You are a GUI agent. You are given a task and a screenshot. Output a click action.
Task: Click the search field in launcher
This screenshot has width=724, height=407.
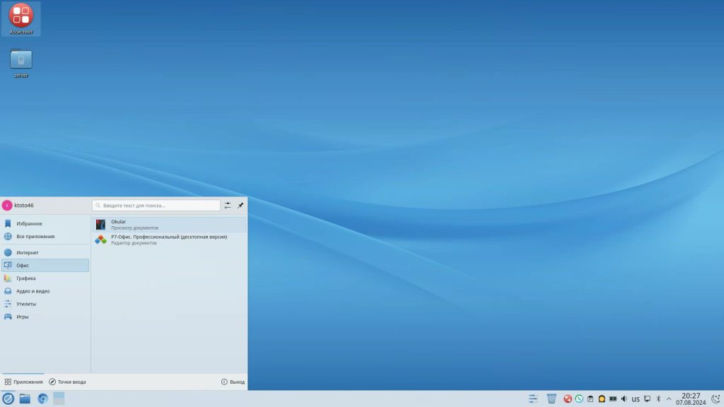pos(156,206)
